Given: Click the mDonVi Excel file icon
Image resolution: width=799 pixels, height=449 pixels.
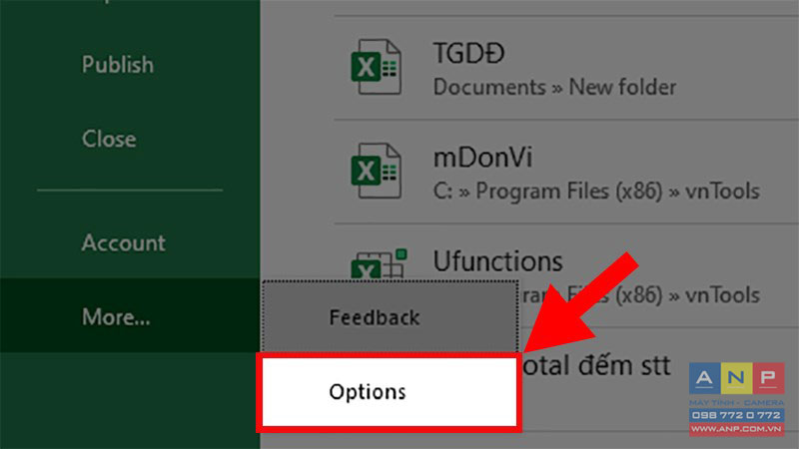Looking at the screenshot, I should coord(377,171).
